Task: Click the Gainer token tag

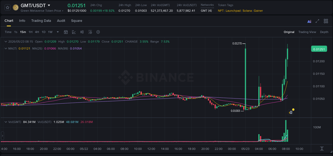Action: [258, 11]
